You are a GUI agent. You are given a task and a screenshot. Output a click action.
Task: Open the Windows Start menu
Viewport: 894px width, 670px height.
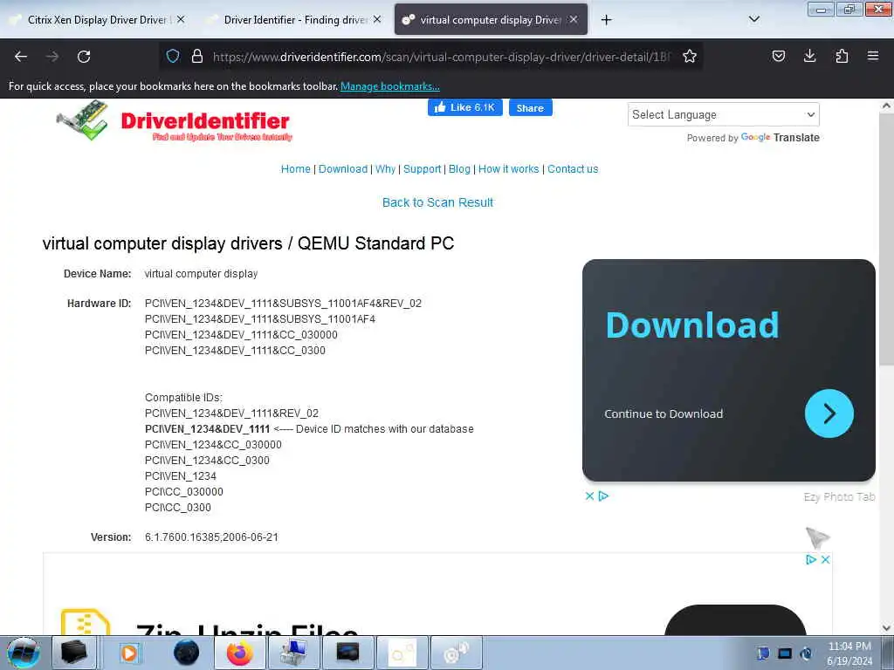click(x=23, y=653)
